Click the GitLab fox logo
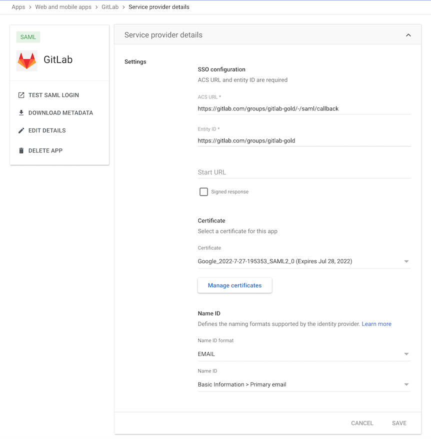The image size is (431, 439). (x=26, y=59)
